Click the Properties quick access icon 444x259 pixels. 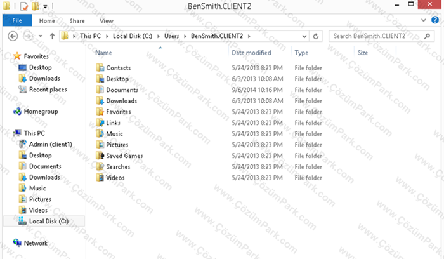(x=24, y=6)
